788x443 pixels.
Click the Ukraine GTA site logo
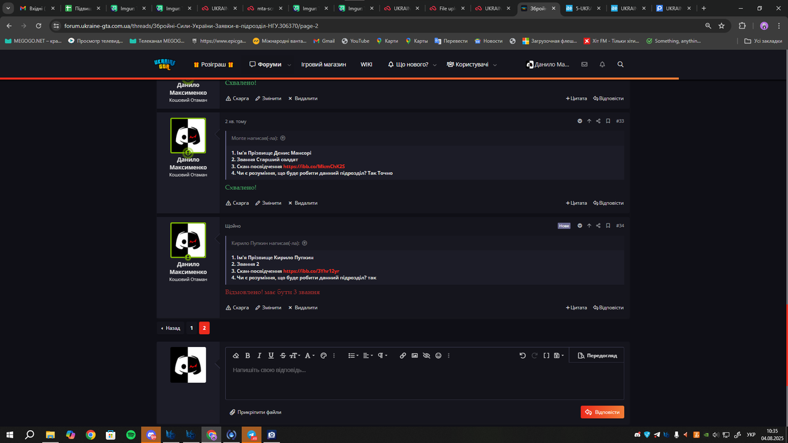click(164, 65)
